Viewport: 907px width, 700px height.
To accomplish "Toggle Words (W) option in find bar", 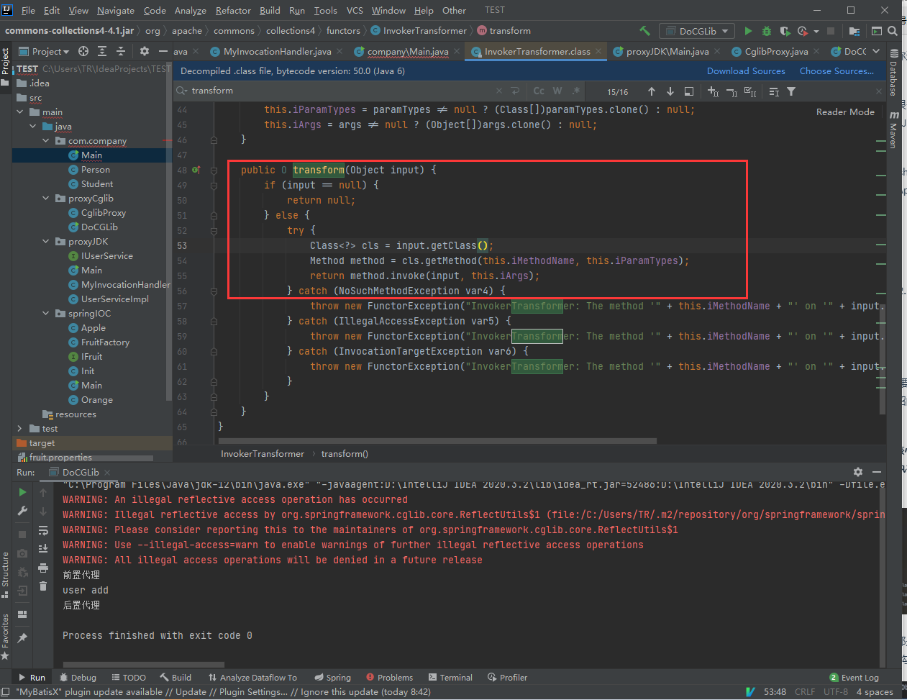I will click(x=557, y=91).
